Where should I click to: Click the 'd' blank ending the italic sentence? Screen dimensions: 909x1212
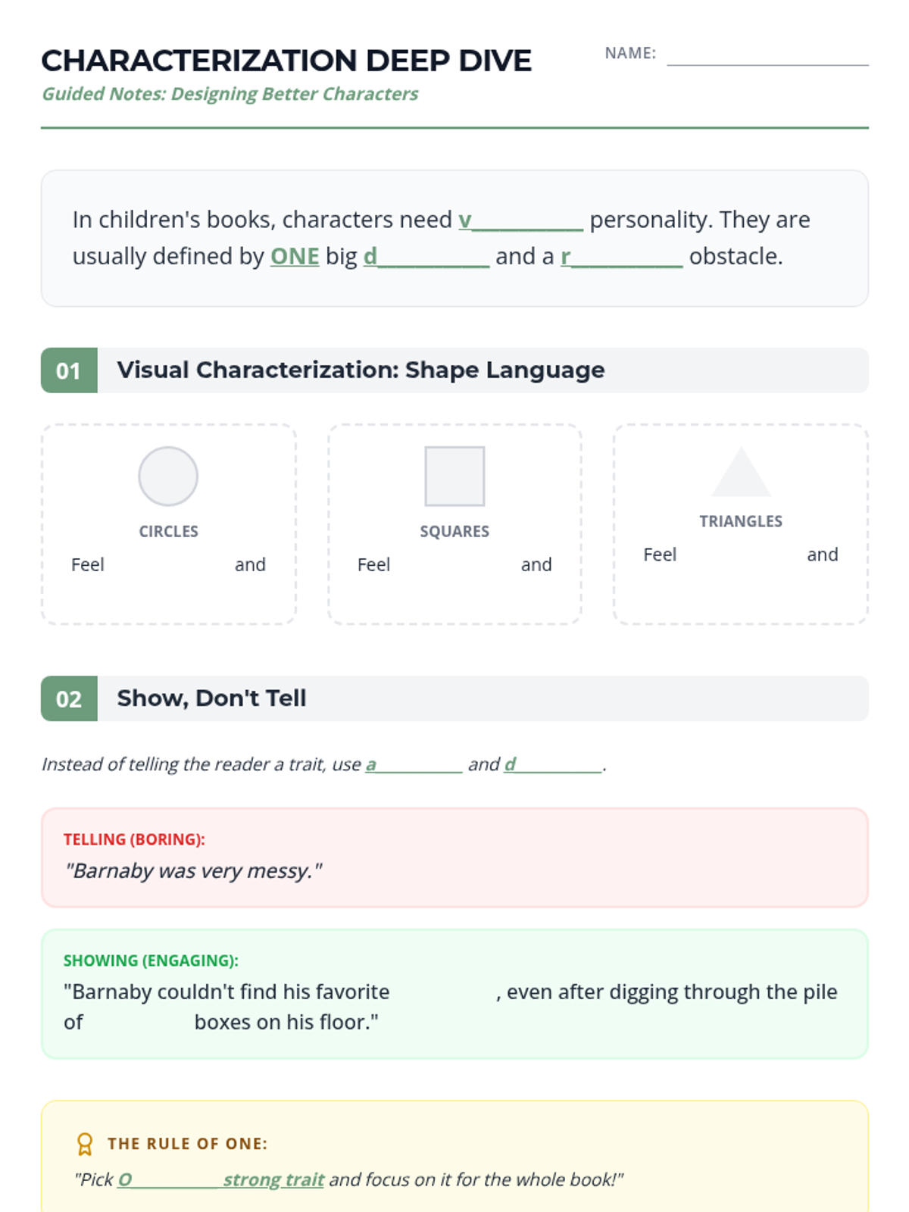click(x=553, y=764)
